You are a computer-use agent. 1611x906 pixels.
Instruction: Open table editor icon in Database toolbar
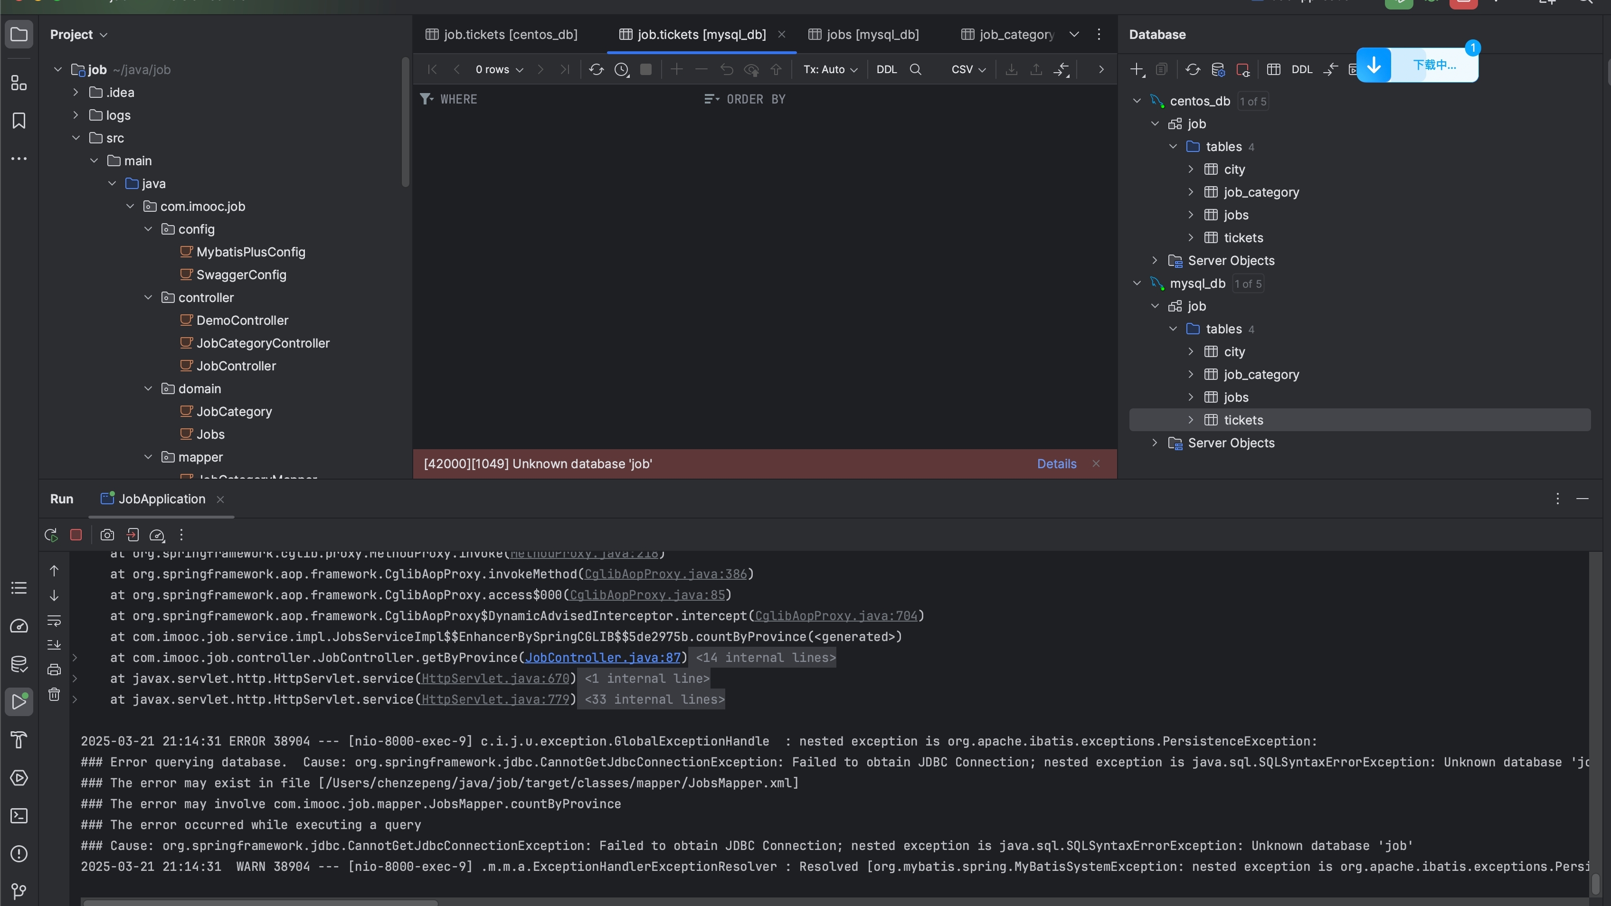tap(1273, 69)
